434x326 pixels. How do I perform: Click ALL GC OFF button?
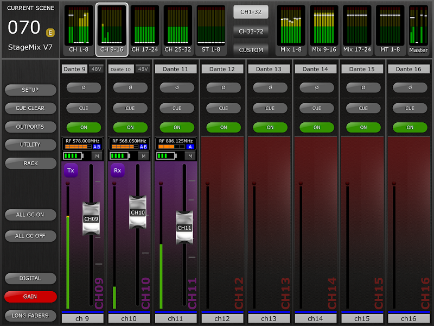click(x=30, y=236)
